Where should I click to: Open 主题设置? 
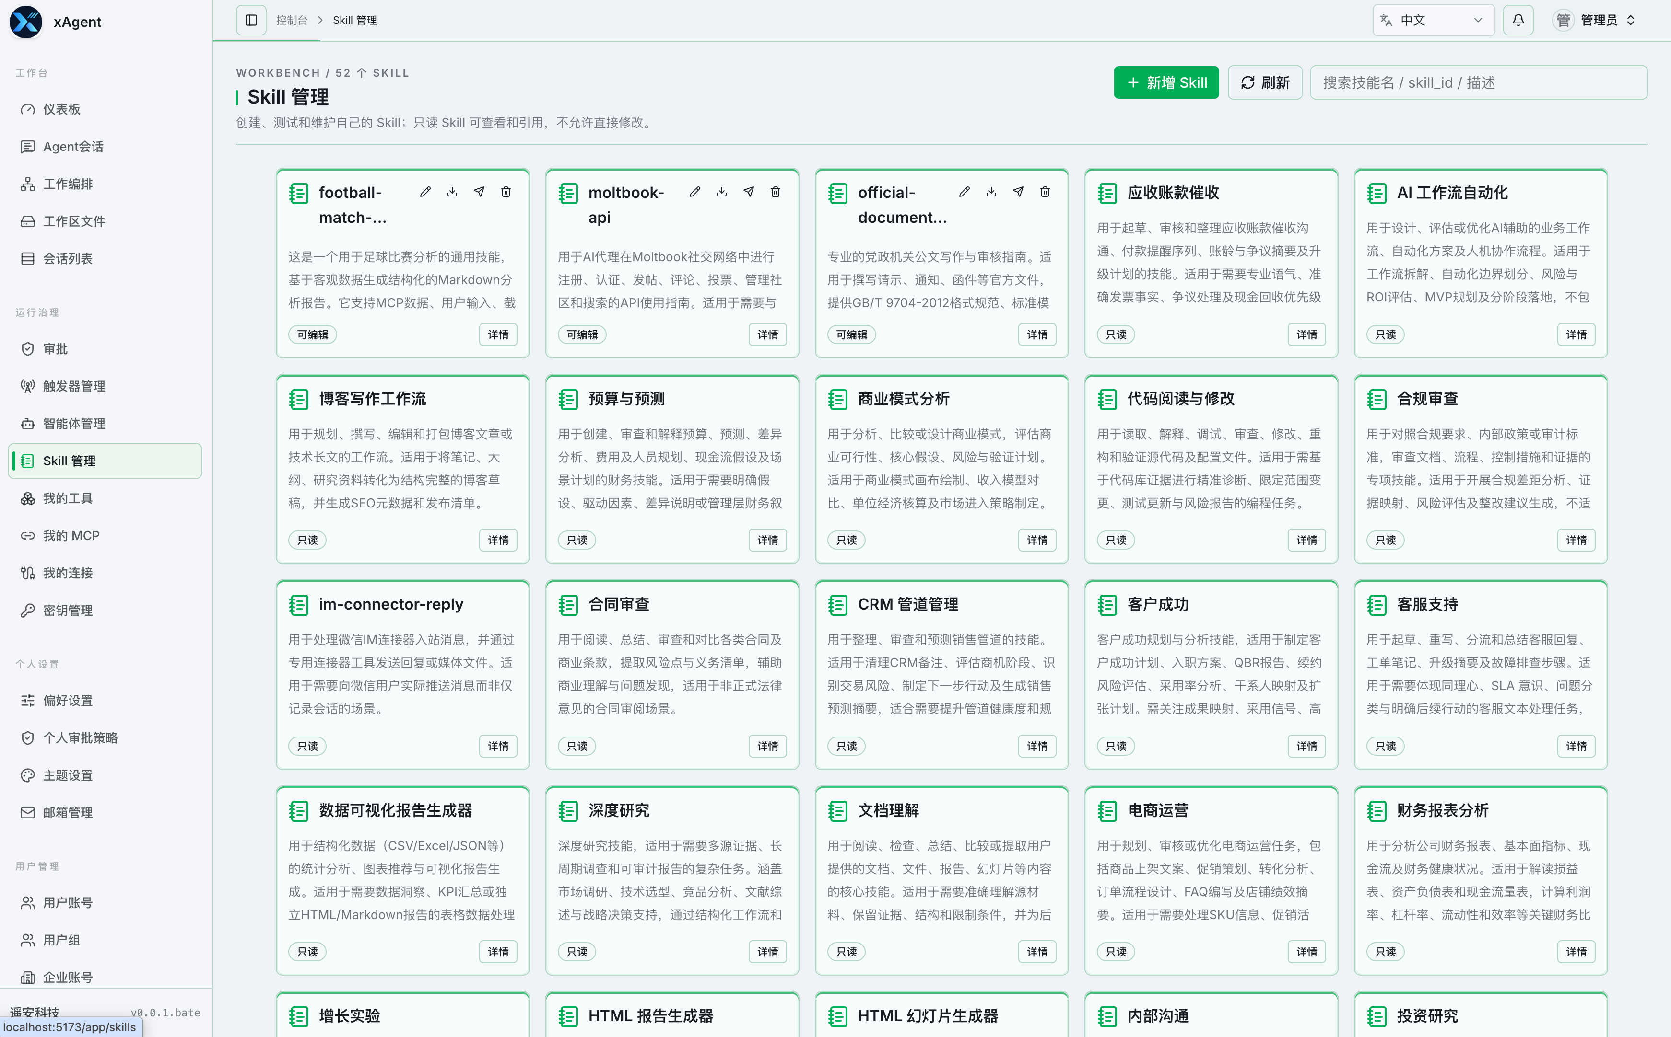tap(105, 776)
